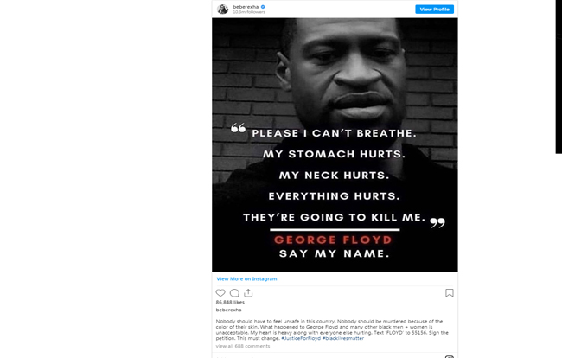Share the post using the upload arrow icon

pyautogui.click(x=248, y=293)
